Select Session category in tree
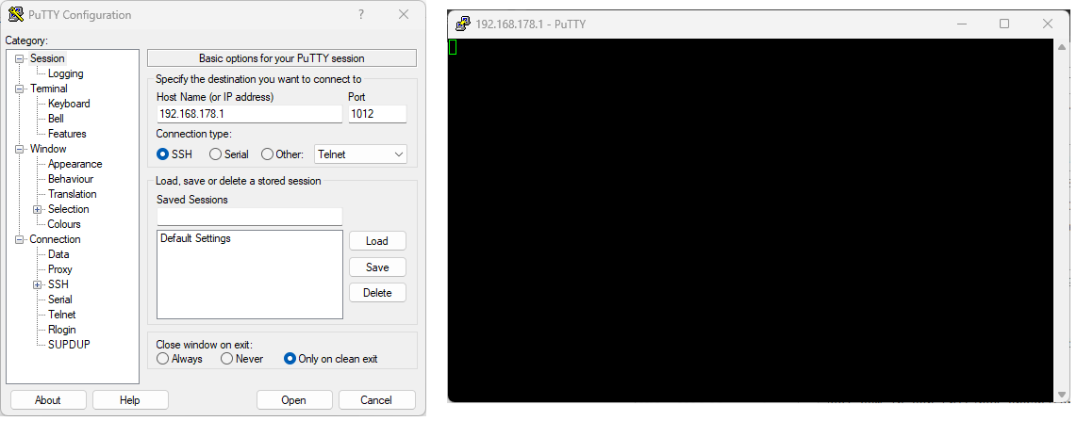The image size is (1077, 421). pyautogui.click(x=47, y=59)
